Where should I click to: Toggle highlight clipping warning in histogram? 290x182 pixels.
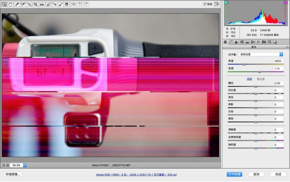(286, 2)
